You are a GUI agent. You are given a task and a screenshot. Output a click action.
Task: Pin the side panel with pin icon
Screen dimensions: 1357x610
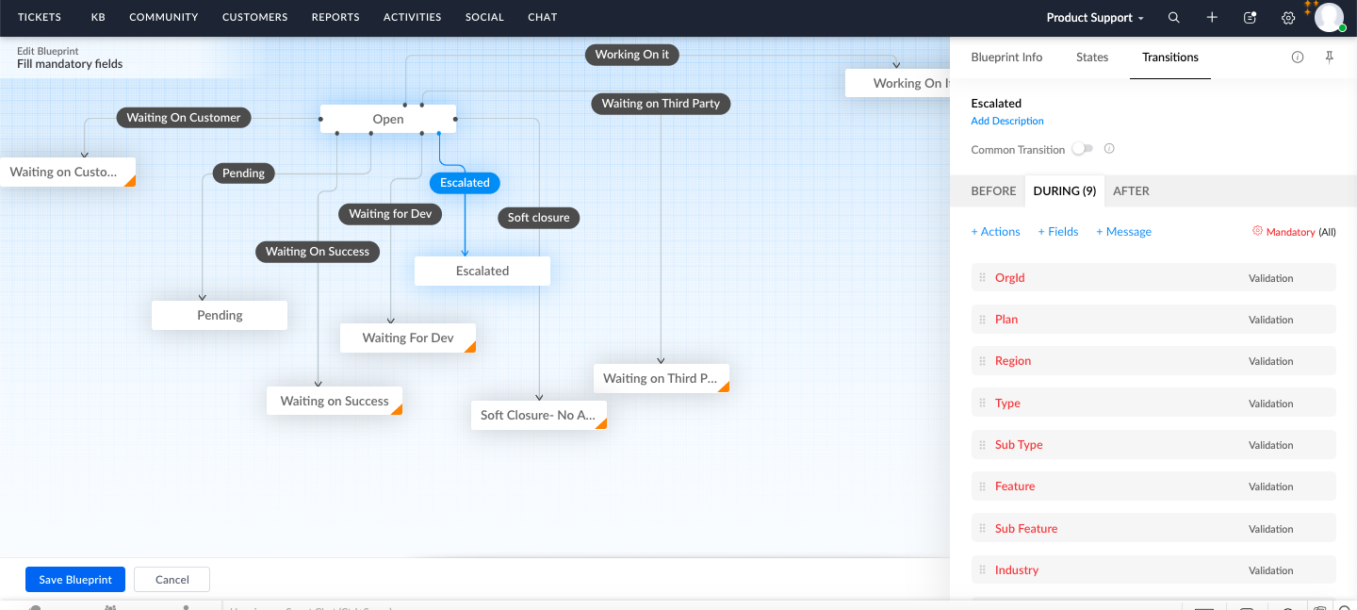pos(1330,58)
